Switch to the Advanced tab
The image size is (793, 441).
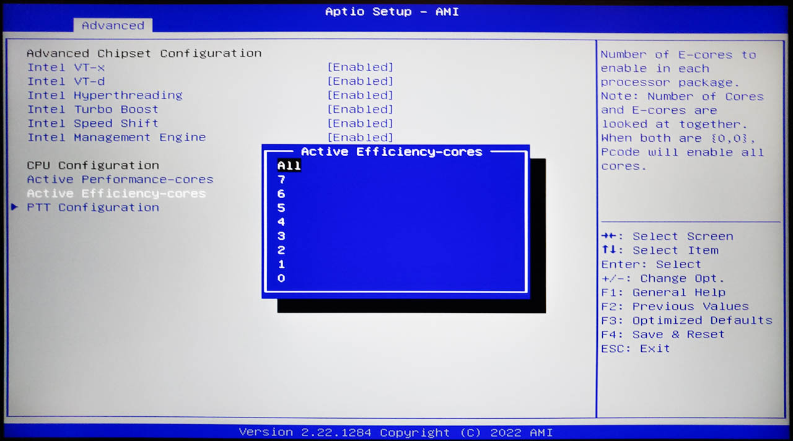tap(113, 25)
